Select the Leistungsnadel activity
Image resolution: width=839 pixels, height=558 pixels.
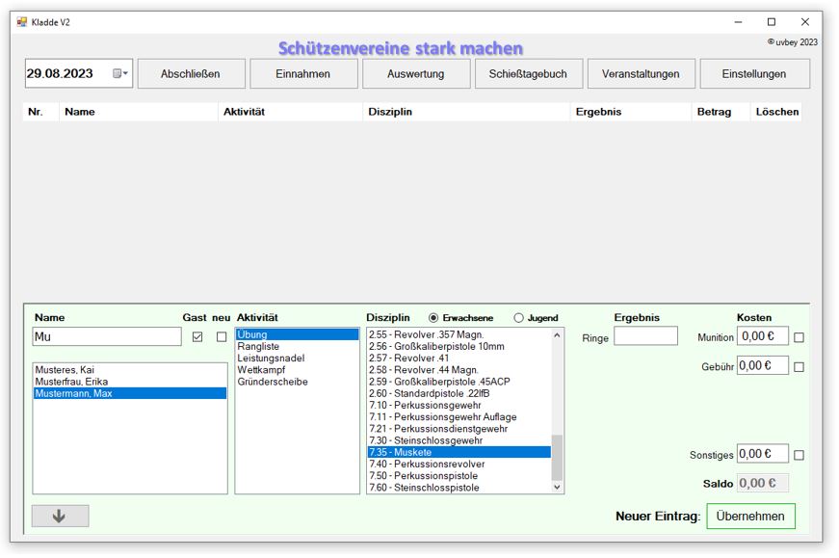click(297, 359)
